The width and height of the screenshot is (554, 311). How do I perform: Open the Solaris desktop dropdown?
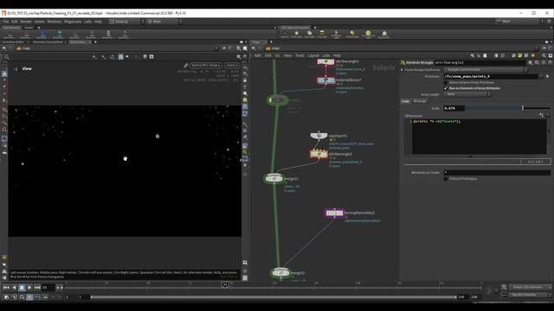point(126,22)
